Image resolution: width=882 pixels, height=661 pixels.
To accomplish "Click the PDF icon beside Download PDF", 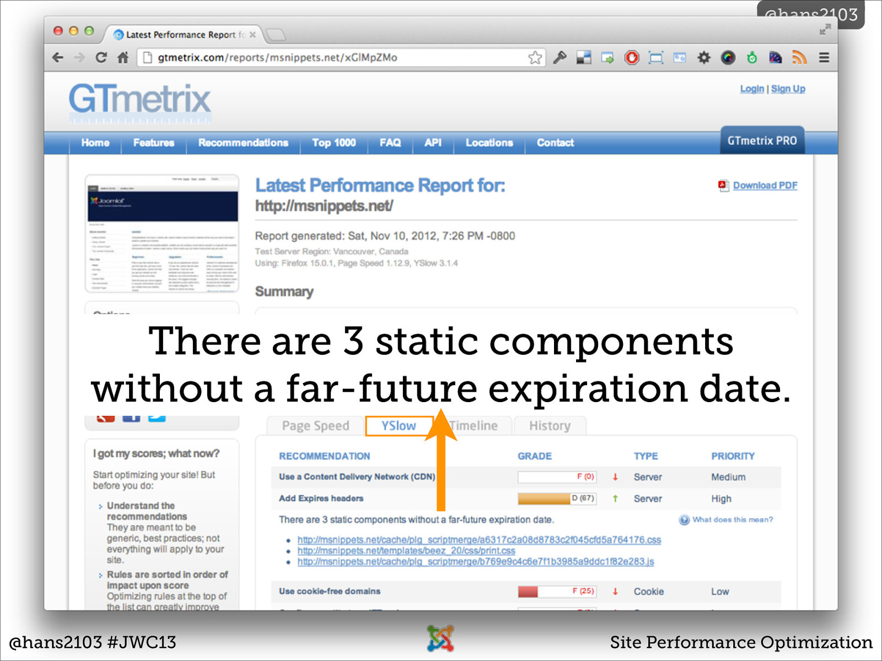I will click(x=723, y=186).
